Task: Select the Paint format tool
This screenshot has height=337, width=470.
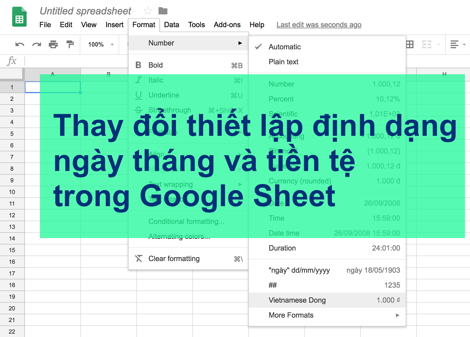Action: click(70, 44)
